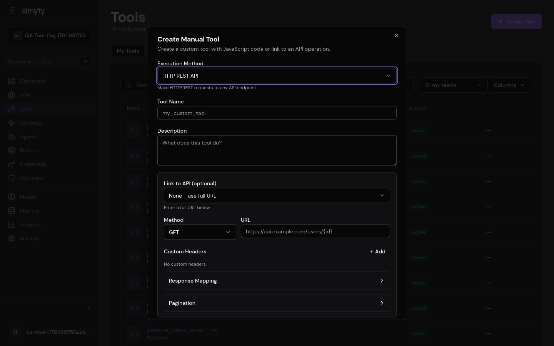Open the Execution Method dropdown

[x=277, y=75]
